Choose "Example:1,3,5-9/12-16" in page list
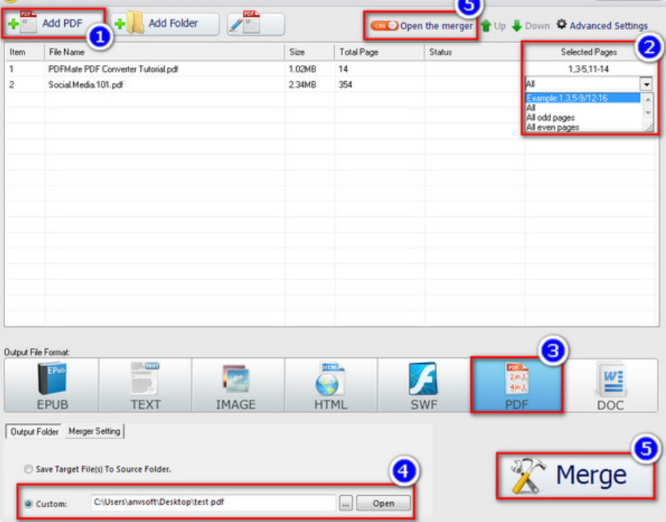 582,98
